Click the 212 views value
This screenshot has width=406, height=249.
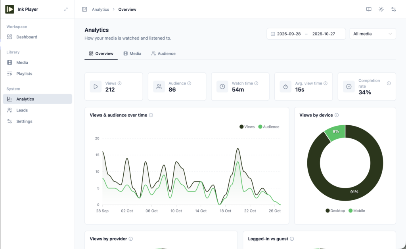(x=110, y=90)
